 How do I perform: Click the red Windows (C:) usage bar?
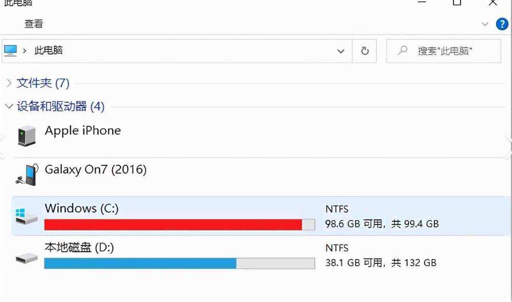173,224
